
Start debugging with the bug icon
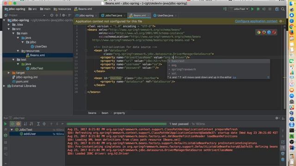[x=258, y=9]
